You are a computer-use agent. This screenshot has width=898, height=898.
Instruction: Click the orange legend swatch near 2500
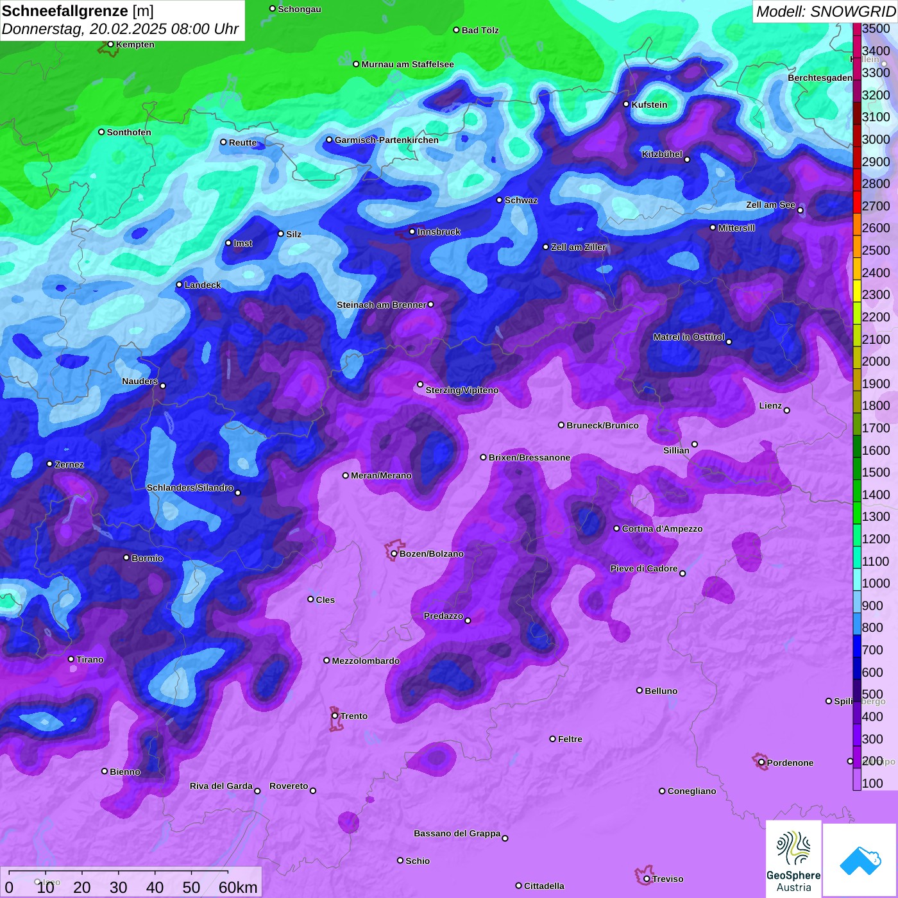click(857, 245)
